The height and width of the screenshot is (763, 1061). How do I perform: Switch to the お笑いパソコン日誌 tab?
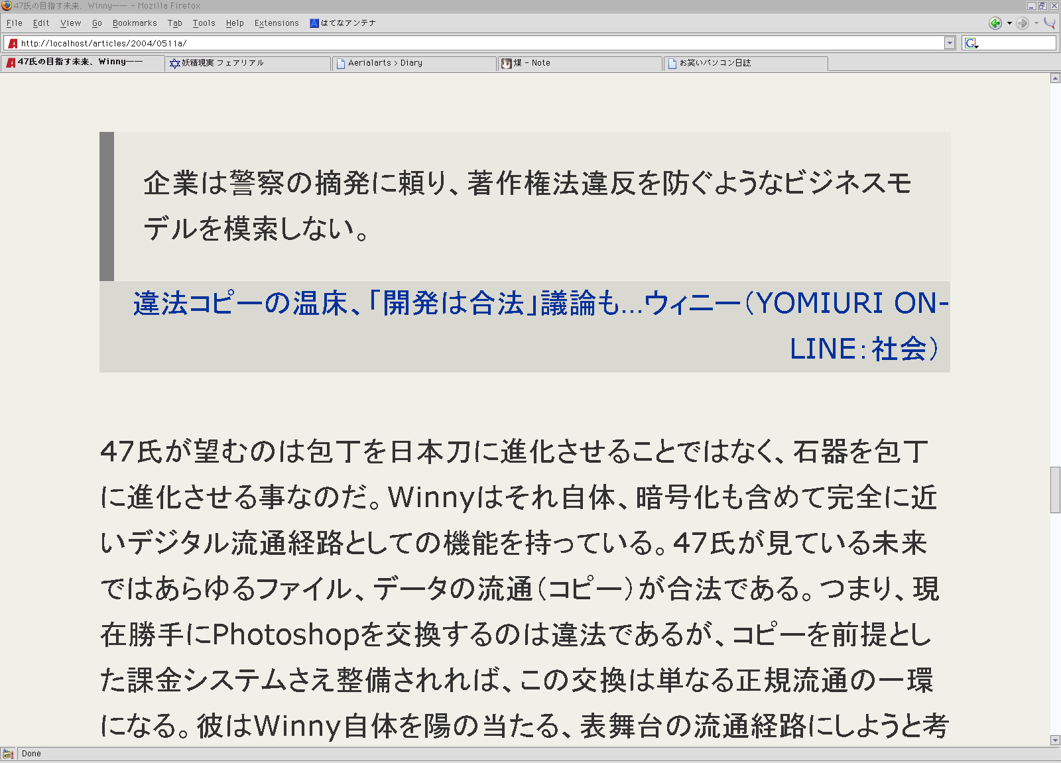pyautogui.click(x=745, y=63)
